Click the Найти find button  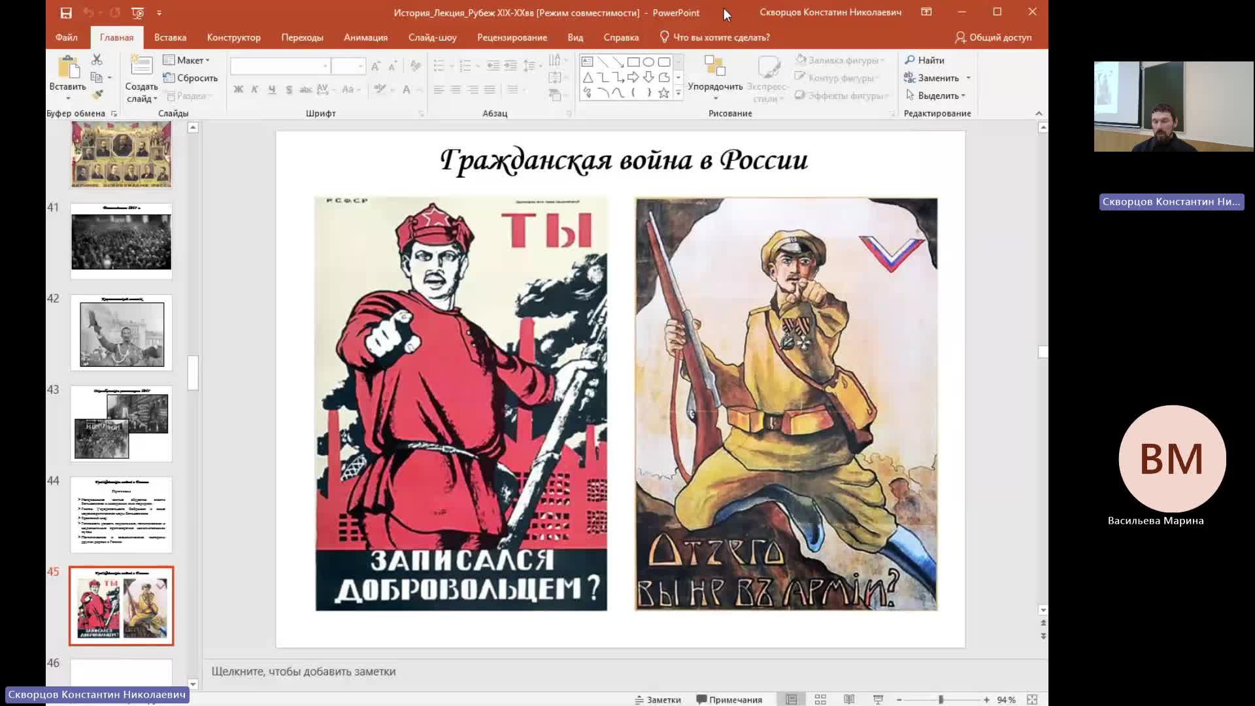(x=924, y=60)
